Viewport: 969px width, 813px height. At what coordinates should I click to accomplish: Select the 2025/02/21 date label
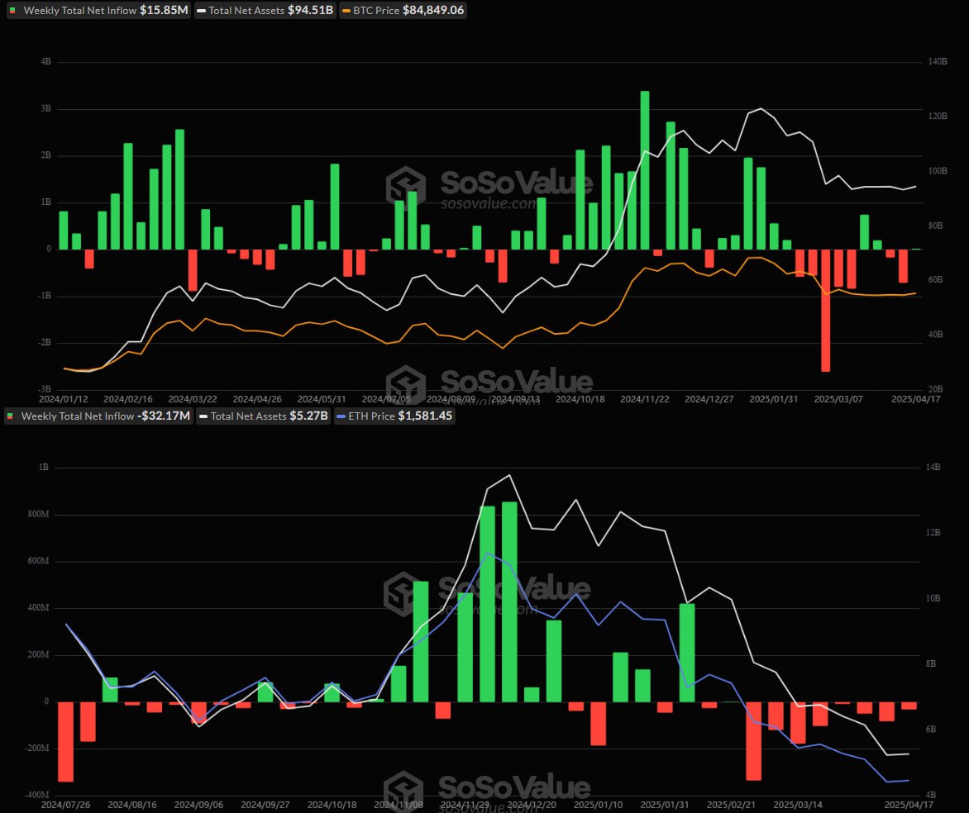pyautogui.click(x=731, y=805)
